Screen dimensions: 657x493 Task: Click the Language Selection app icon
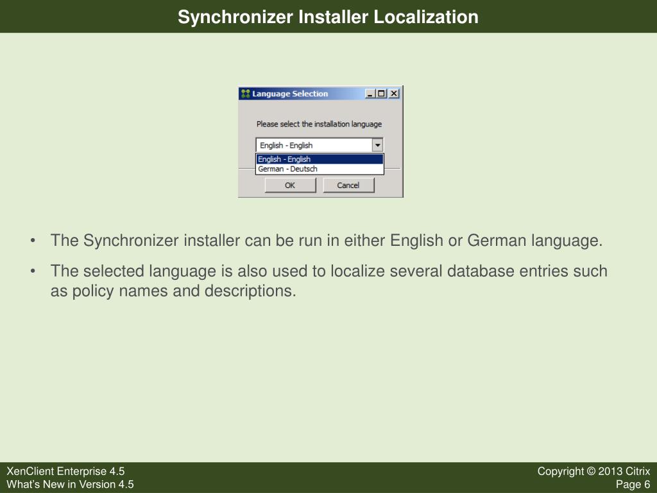[246, 94]
